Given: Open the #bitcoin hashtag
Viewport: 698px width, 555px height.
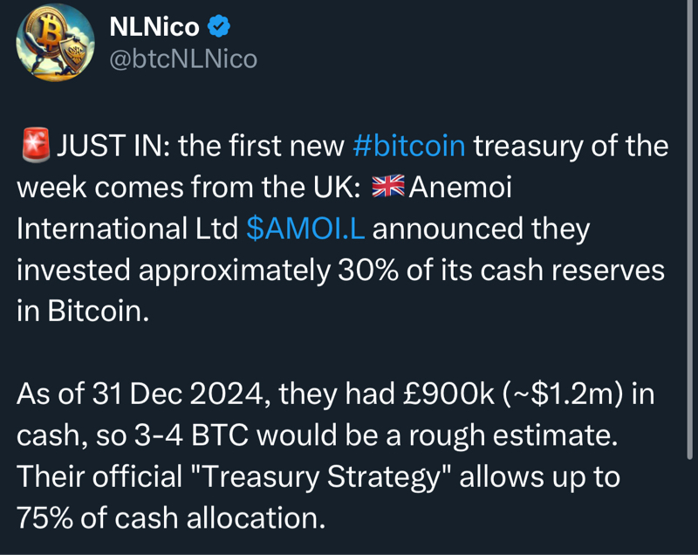Looking at the screenshot, I should (409, 146).
